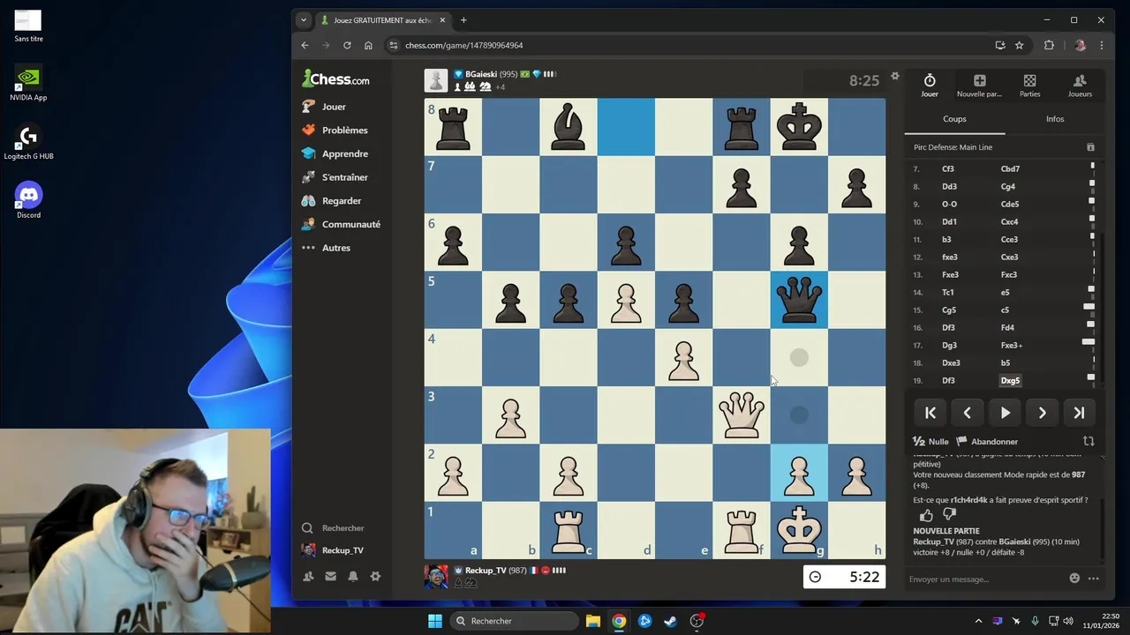
Task: Open the chat options three-dot menu
Action: point(1094,579)
